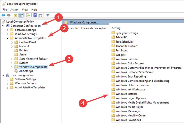Click the User Configuration user icon
Screen dimensions: 184x123
(8, 75)
